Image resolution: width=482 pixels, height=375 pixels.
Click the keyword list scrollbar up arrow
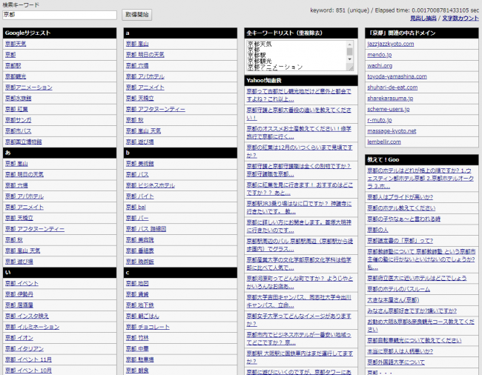coord(349,44)
